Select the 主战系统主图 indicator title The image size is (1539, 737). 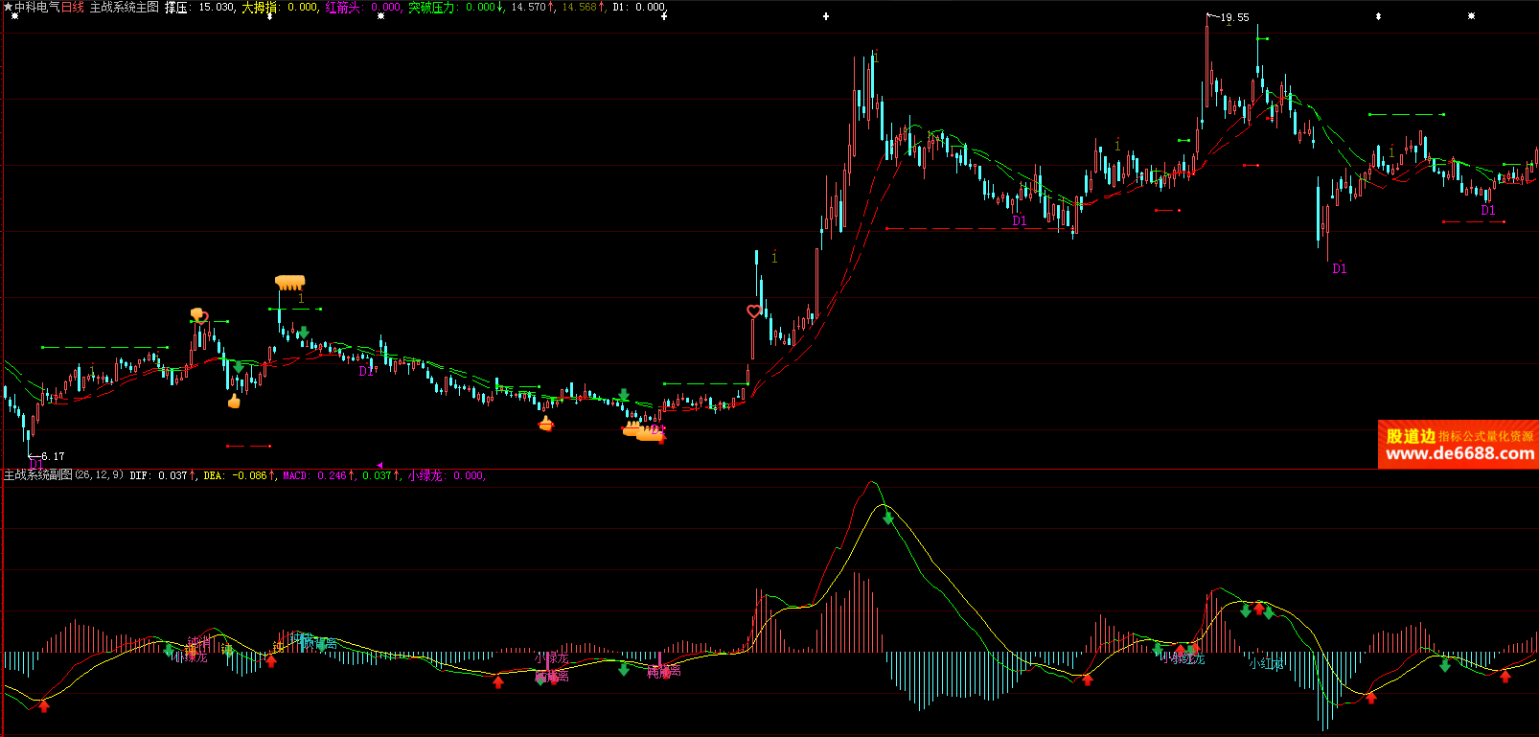(124, 7)
